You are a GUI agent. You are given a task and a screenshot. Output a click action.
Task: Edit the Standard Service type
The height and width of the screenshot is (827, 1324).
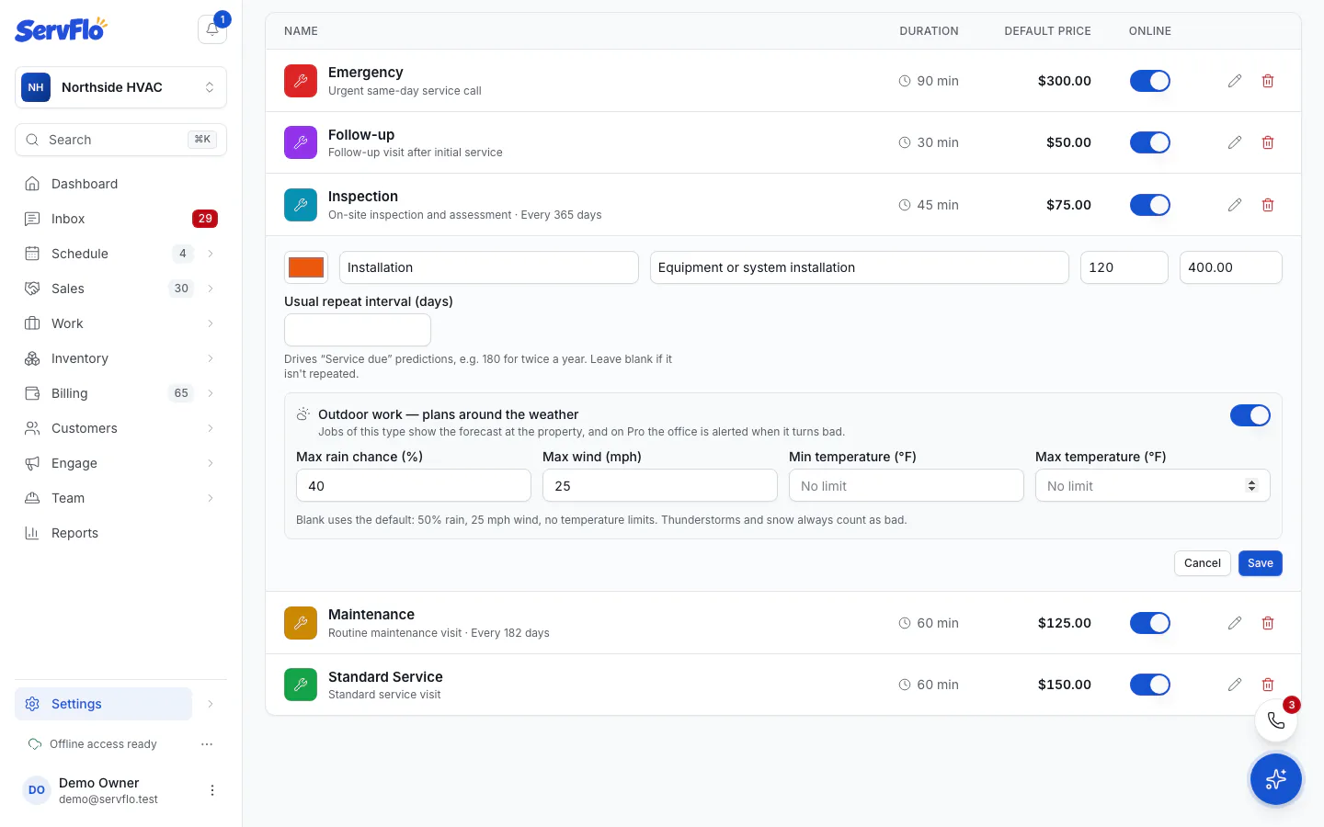point(1235,685)
